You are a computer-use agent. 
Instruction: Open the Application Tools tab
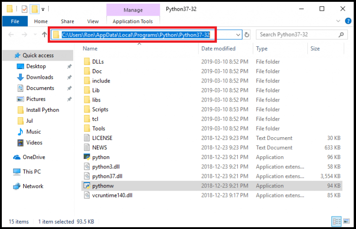tap(133, 21)
